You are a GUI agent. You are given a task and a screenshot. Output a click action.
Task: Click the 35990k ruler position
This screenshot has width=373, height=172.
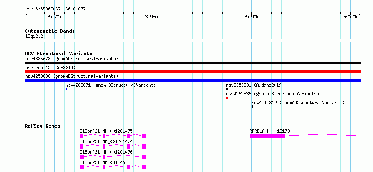(251, 17)
